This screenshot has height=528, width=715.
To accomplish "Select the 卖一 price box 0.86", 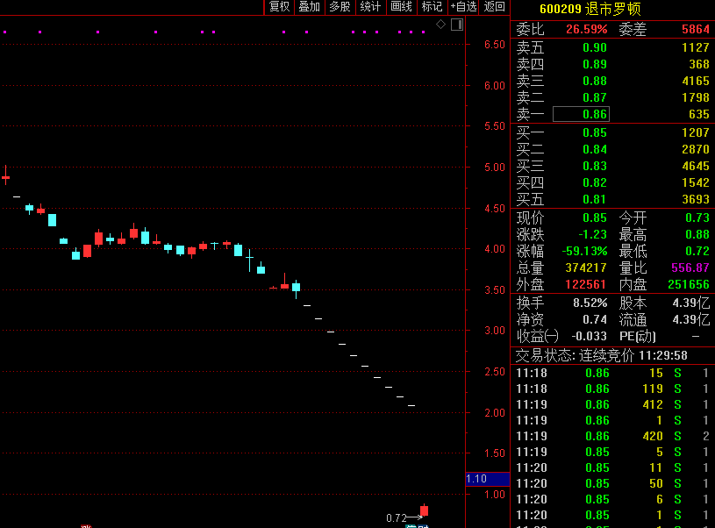I will (x=581, y=114).
